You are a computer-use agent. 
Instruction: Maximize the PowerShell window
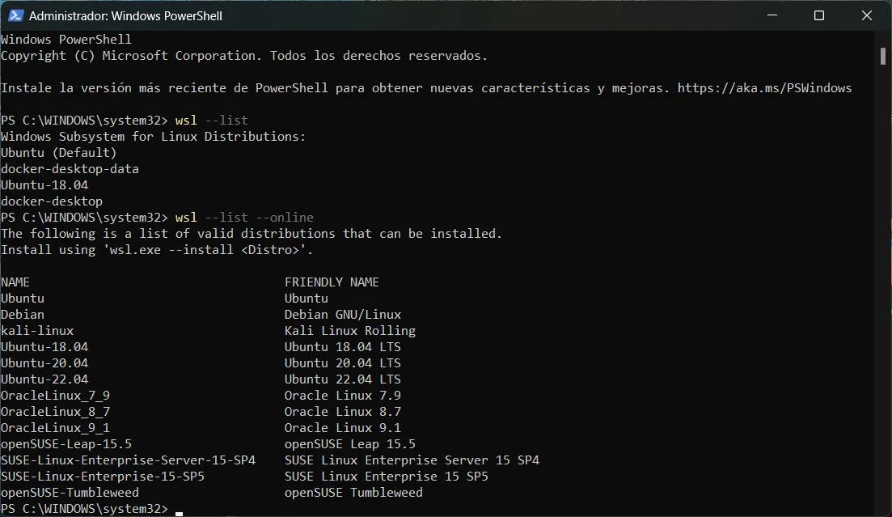(x=819, y=15)
